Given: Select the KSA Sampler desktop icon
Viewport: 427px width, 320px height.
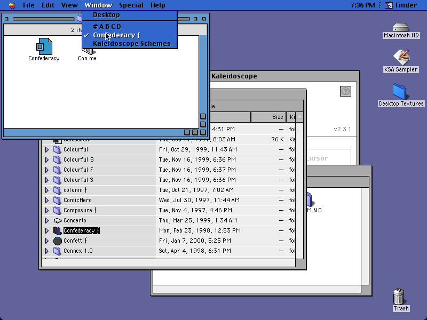Looking at the screenshot, I should pos(401,58).
